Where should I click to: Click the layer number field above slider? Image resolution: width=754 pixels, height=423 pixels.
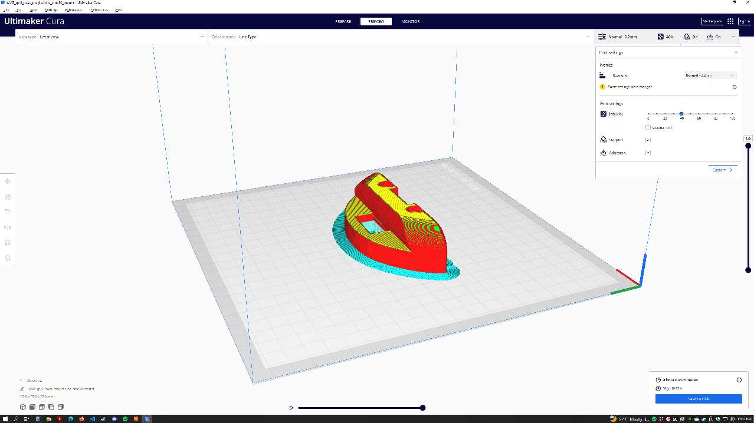pos(748,138)
